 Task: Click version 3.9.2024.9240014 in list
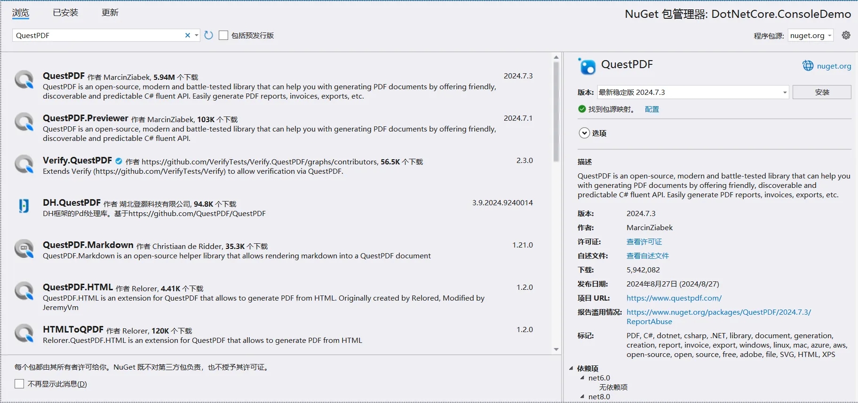pyautogui.click(x=502, y=202)
